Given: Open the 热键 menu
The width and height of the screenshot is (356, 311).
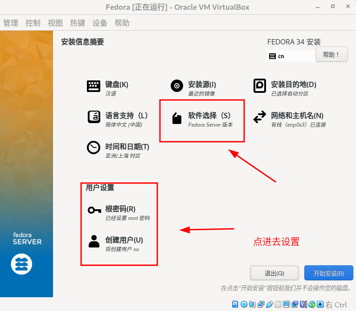Looking at the screenshot, I should click(78, 23).
